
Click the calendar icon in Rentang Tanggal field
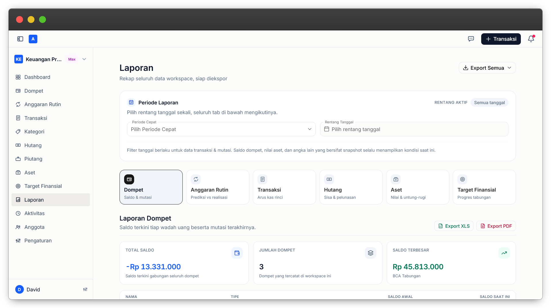point(327,129)
